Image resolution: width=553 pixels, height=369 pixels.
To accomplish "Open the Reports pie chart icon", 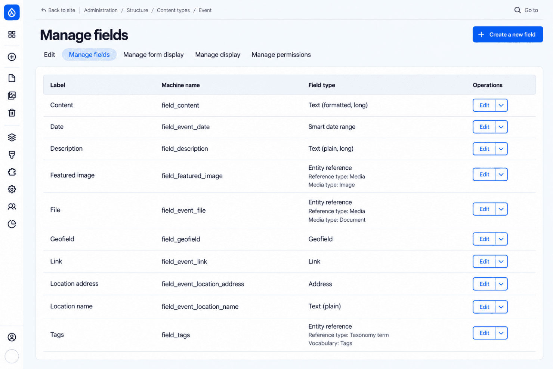I will [x=12, y=224].
